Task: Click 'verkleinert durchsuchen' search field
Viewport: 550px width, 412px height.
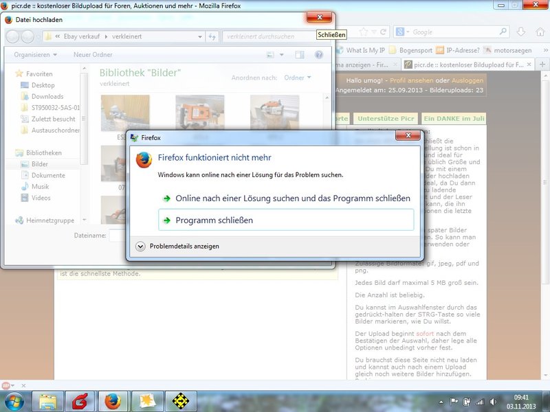Action: [x=269, y=36]
